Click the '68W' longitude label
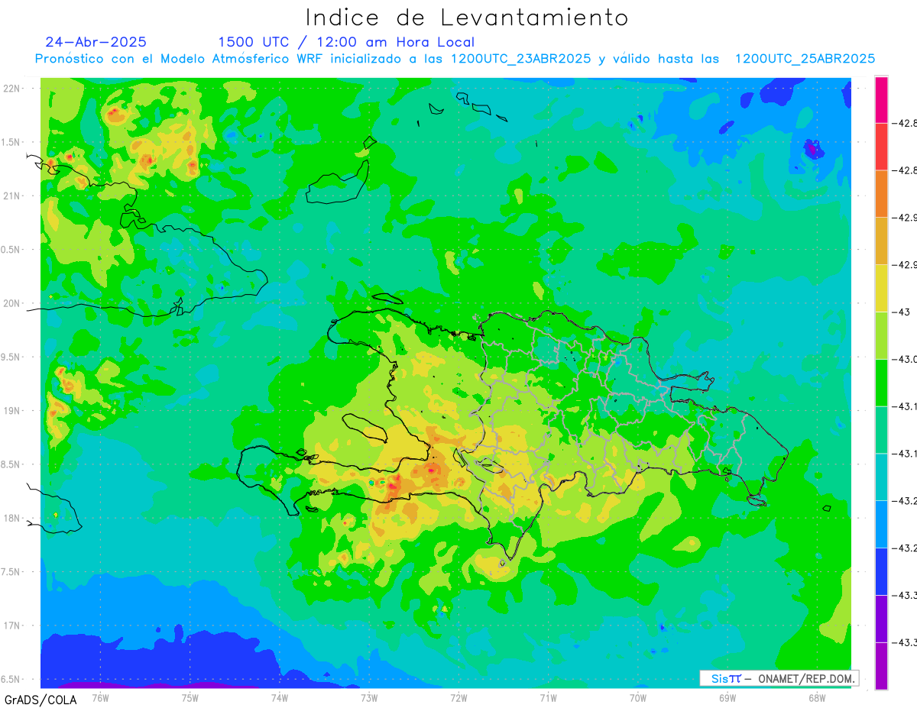This screenshot has width=917, height=708. tap(817, 697)
